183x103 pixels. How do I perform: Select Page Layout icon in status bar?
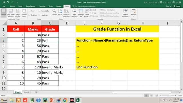[x=151, y=96]
